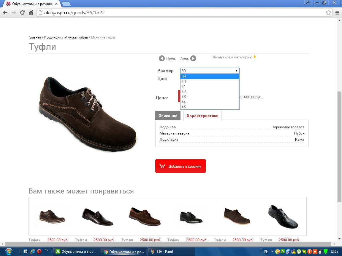Click the Нубук material value
The height and width of the screenshot is (256, 342).
point(299,133)
